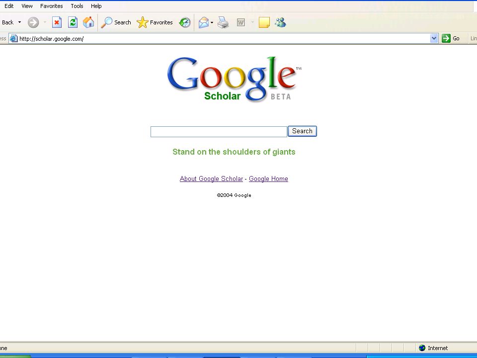The height and width of the screenshot is (358, 477).
Task: Click the Back button
Action: pos(7,22)
